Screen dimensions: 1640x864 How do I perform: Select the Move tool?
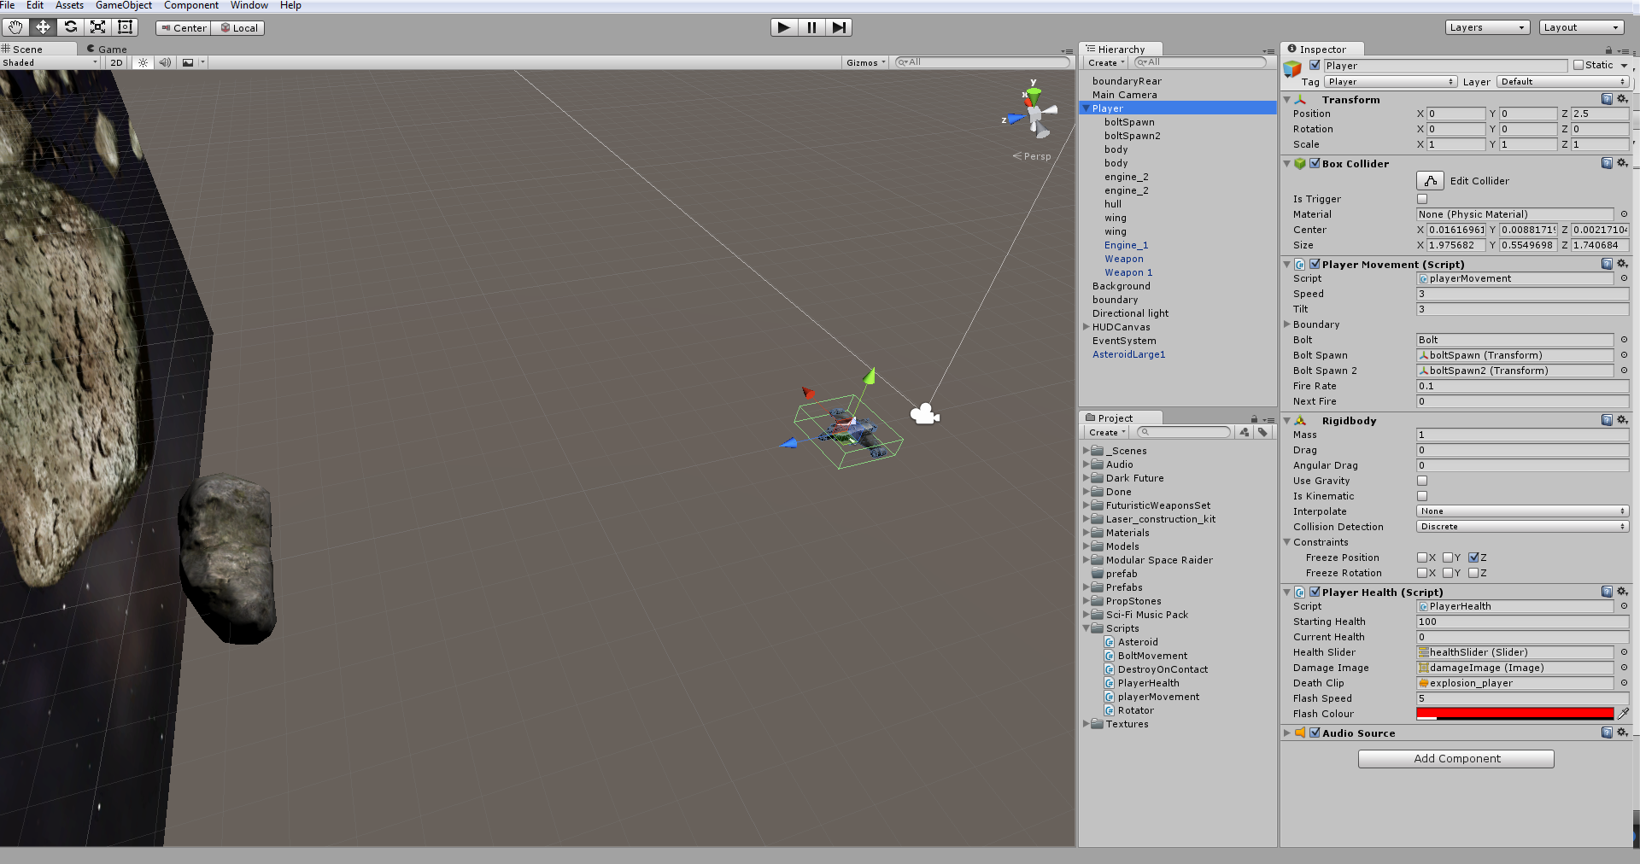(43, 27)
